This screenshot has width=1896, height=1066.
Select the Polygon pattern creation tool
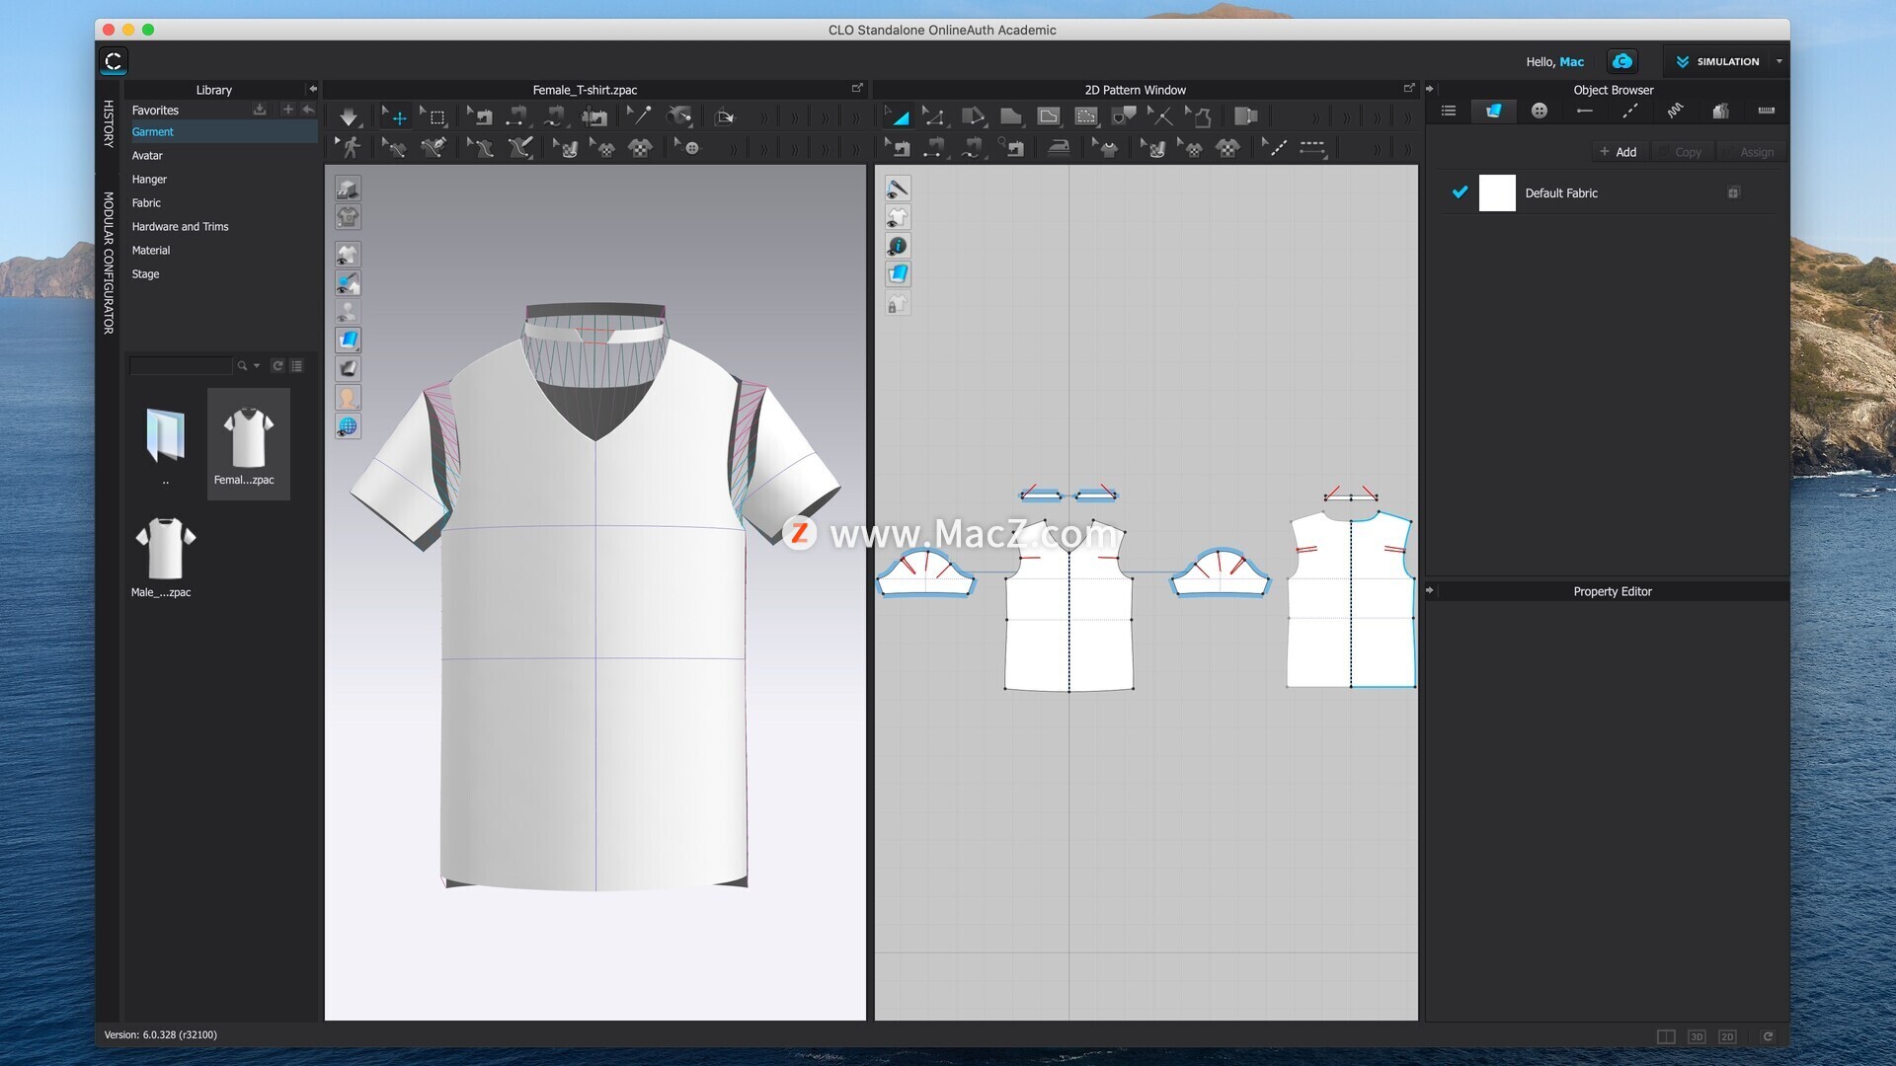[1010, 117]
